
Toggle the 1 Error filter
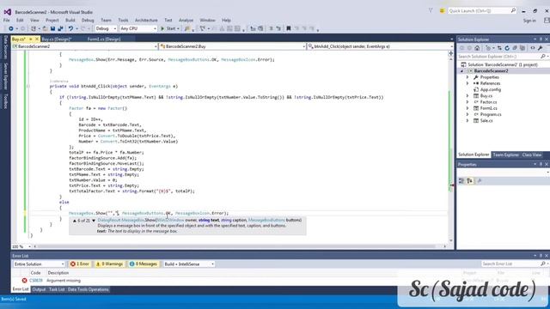coord(80,264)
